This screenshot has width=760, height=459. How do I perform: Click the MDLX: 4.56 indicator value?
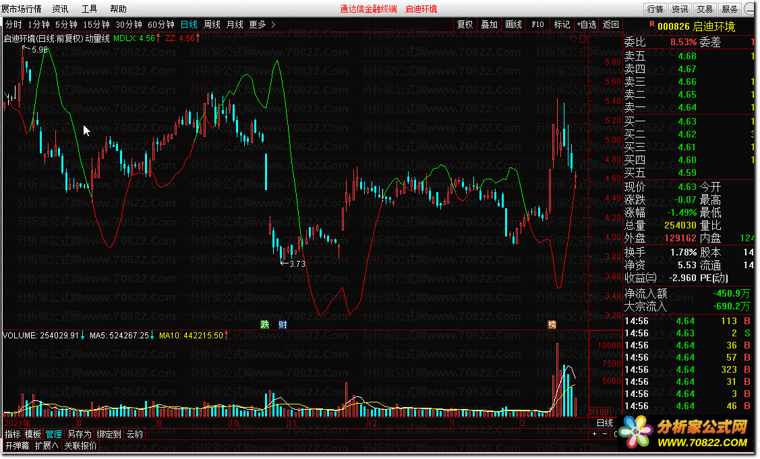pos(137,38)
